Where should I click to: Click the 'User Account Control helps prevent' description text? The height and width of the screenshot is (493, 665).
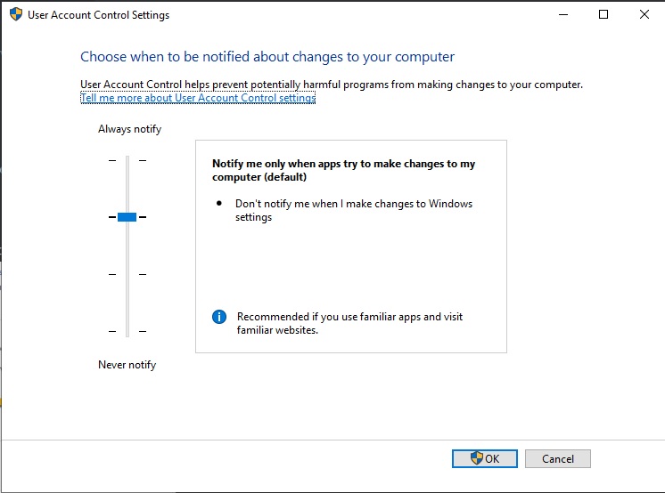[331, 85]
